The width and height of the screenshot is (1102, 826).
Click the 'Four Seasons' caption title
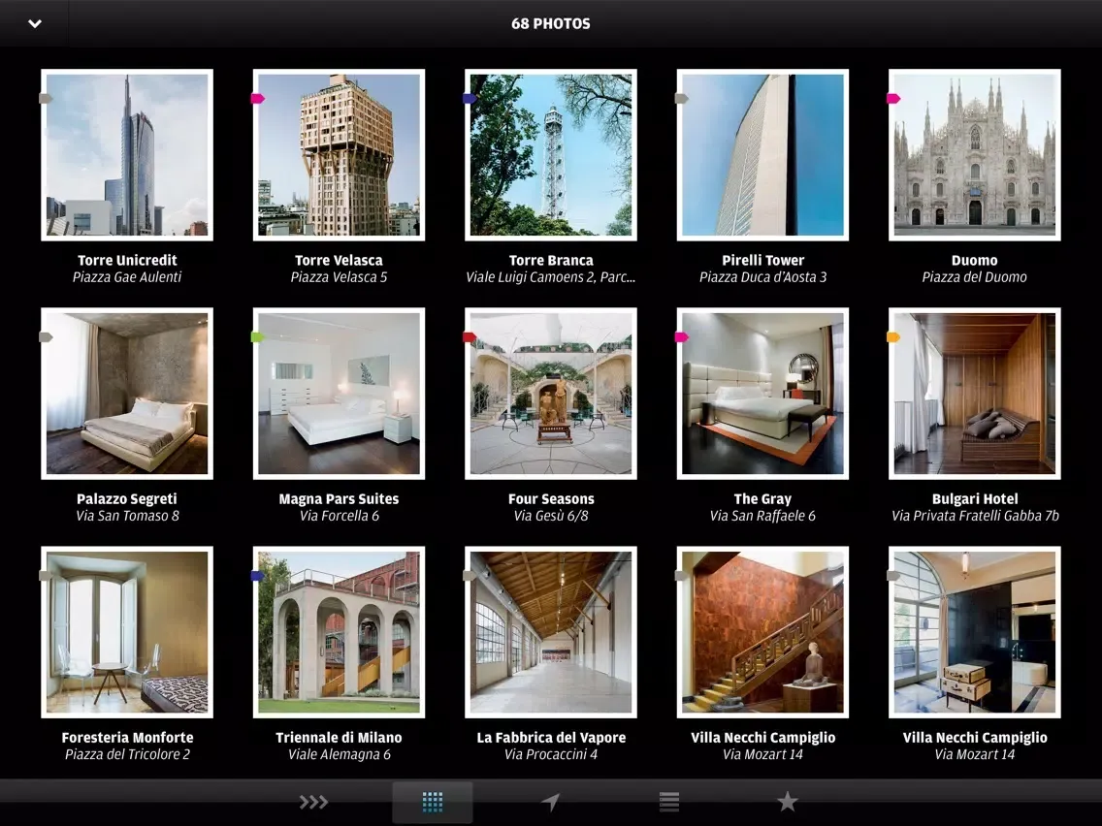click(551, 498)
